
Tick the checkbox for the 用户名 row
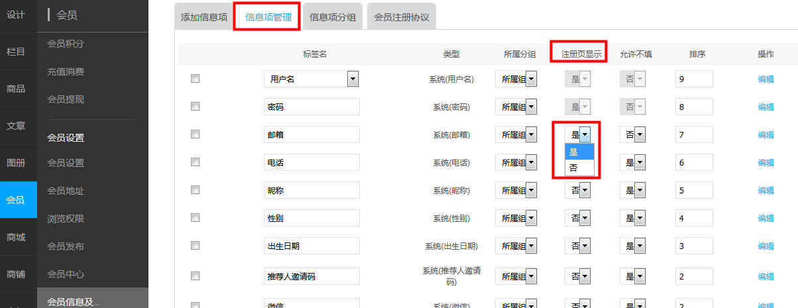(x=195, y=78)
